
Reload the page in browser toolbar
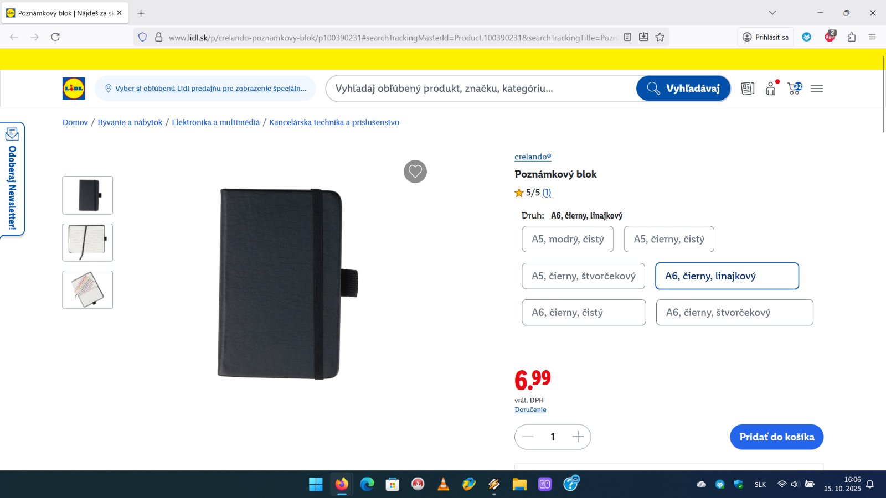point(55,37)
